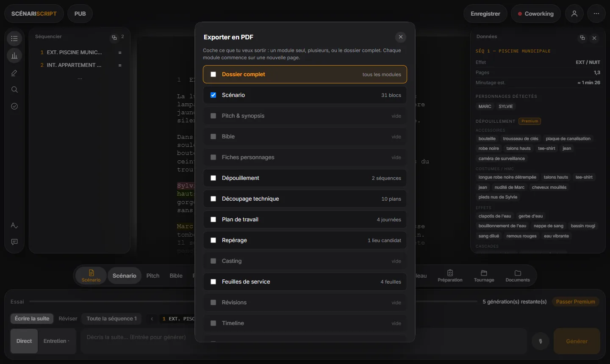The height and width of the screenshot is (364, 610).
Task: Open the Entretien mode dropdown
Action: pyautogui.click(x=57, y=341)
